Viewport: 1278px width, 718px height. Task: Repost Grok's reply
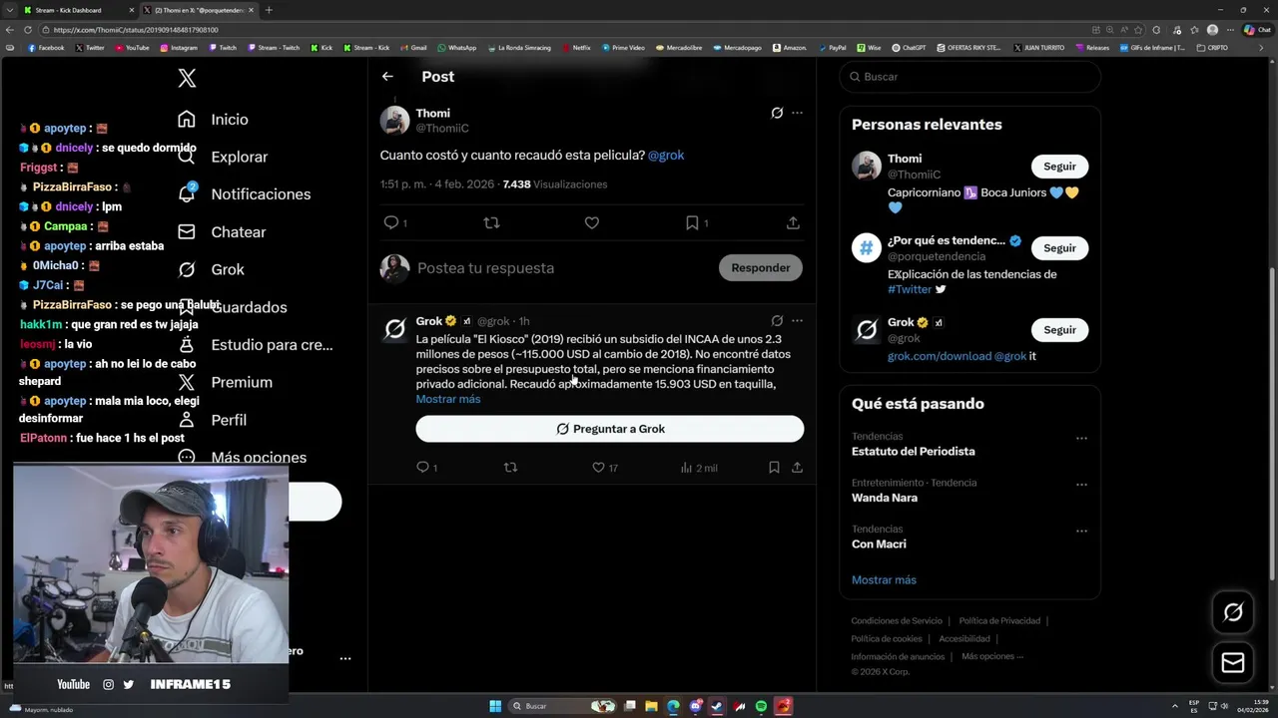click(x=510, y=467)
